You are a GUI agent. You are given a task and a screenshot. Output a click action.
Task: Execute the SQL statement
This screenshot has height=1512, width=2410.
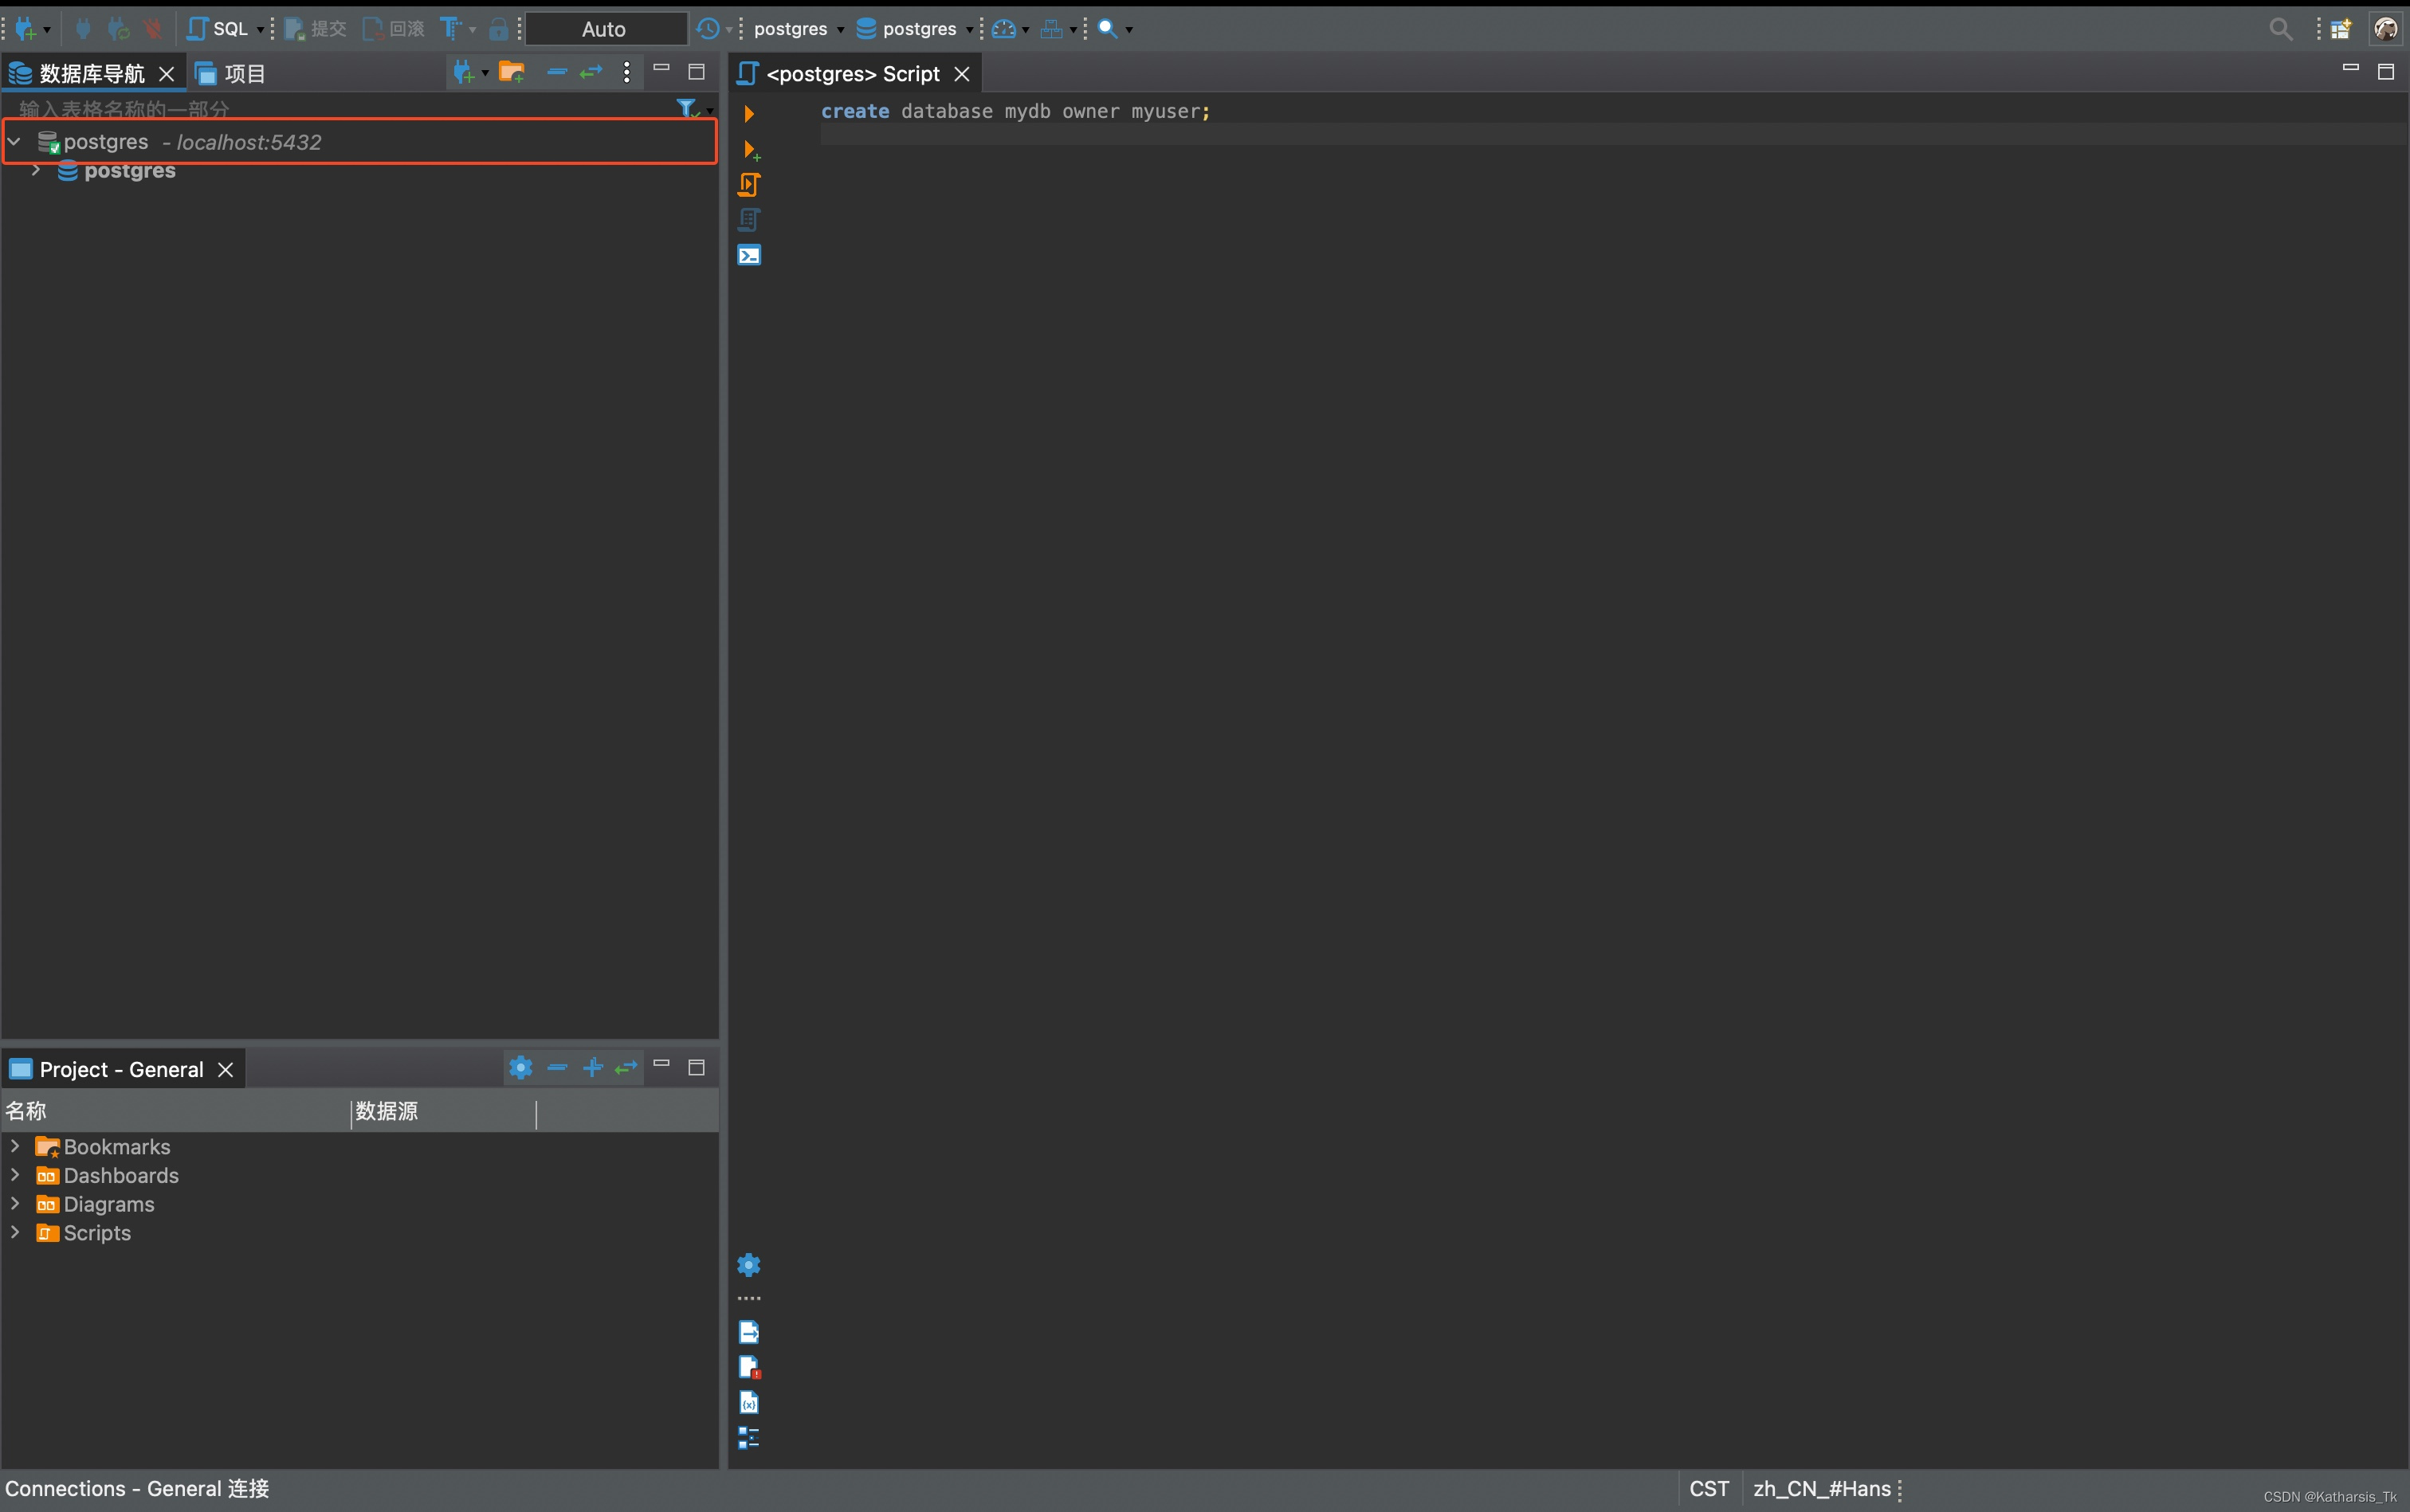coord(748,112)
